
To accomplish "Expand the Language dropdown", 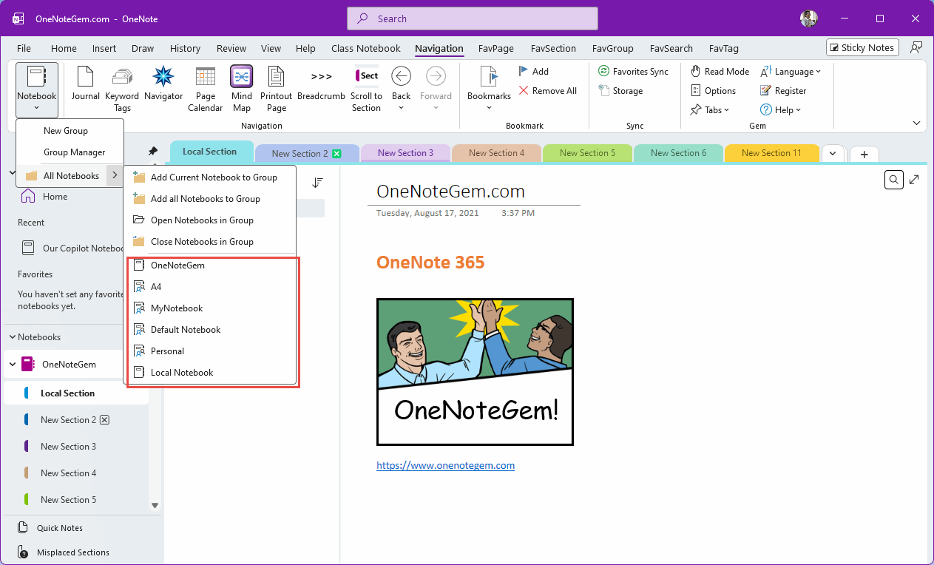I will point(791,72).
